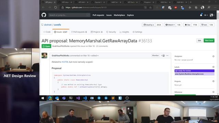Open the create-new plus dropdown

coord(206,15)
